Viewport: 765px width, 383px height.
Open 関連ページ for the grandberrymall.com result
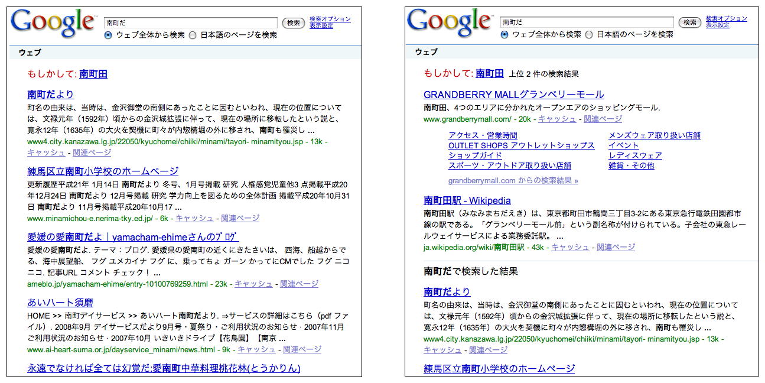[x=603, y=119]
